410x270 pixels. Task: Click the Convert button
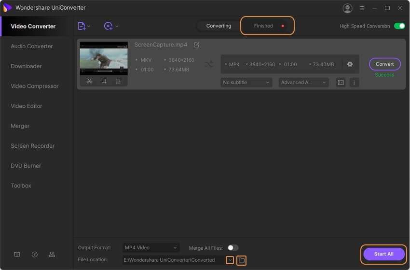[x=384, y=64]
